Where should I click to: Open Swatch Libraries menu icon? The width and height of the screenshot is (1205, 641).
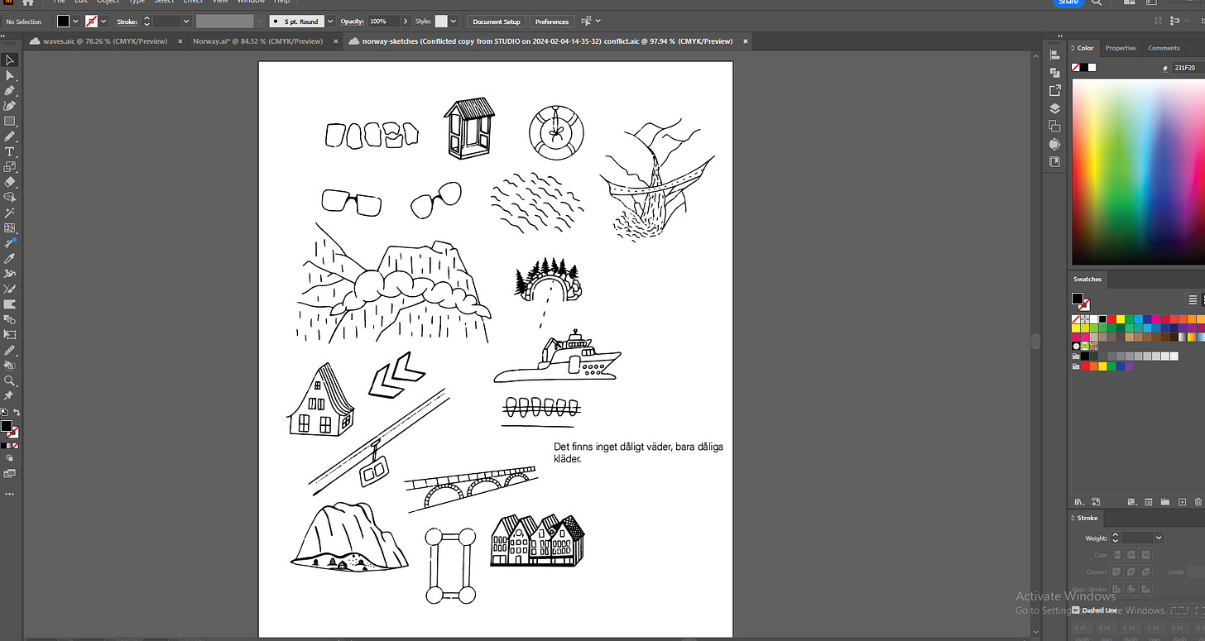point(1078,502)
